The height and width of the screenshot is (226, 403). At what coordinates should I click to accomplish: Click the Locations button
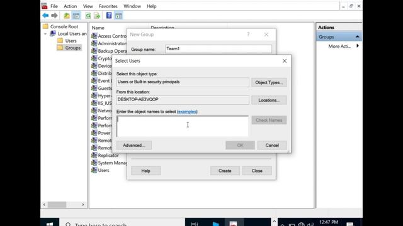[x=269, y=100]
